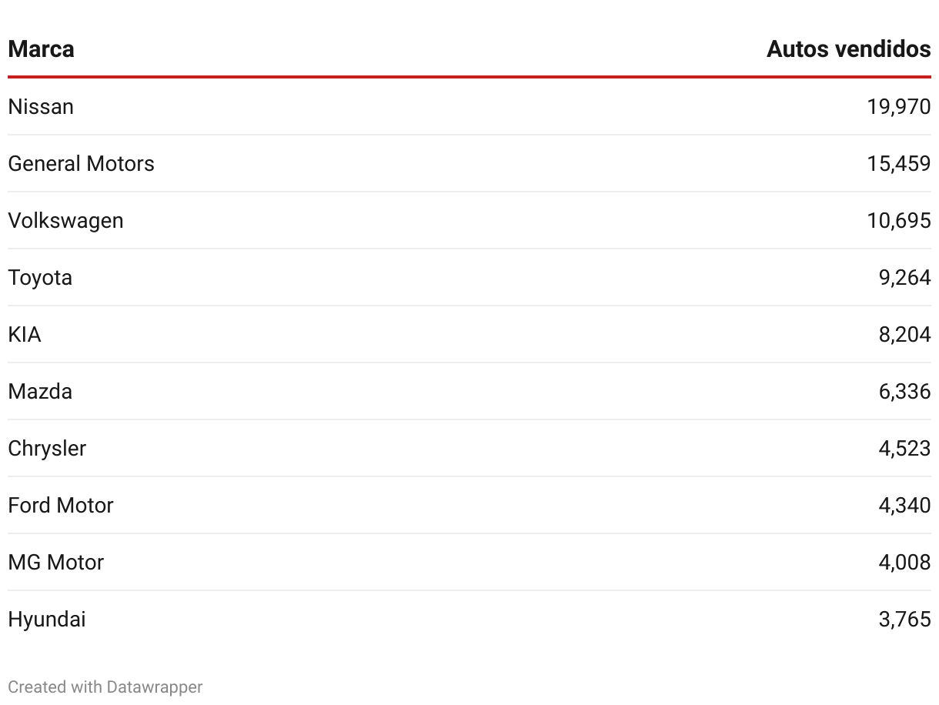Select the Nissan row label
939x705 pixels.
click(41, 107)
